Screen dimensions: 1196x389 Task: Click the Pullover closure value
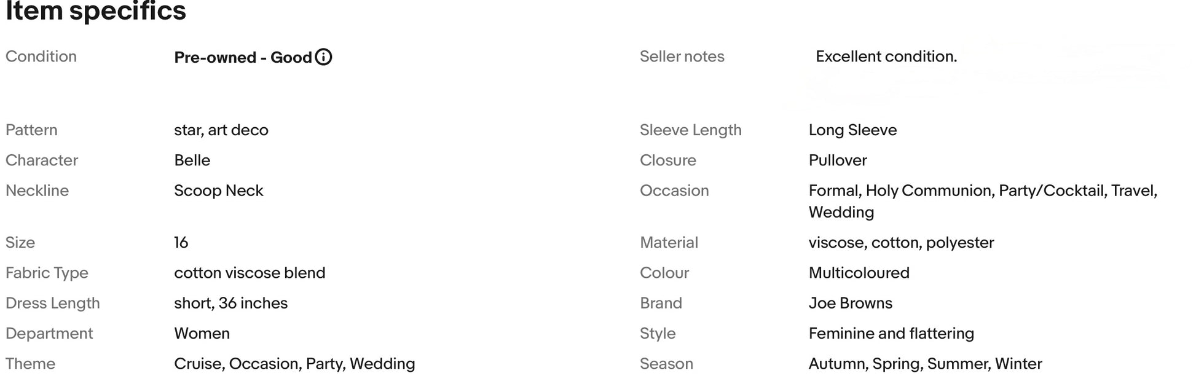click(837, 160)
